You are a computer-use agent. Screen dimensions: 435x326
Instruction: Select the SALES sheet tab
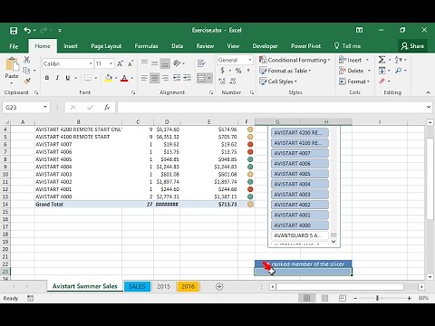[x=137, y=286]
